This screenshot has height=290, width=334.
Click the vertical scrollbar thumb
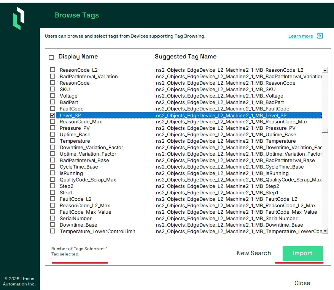(325, 131)
